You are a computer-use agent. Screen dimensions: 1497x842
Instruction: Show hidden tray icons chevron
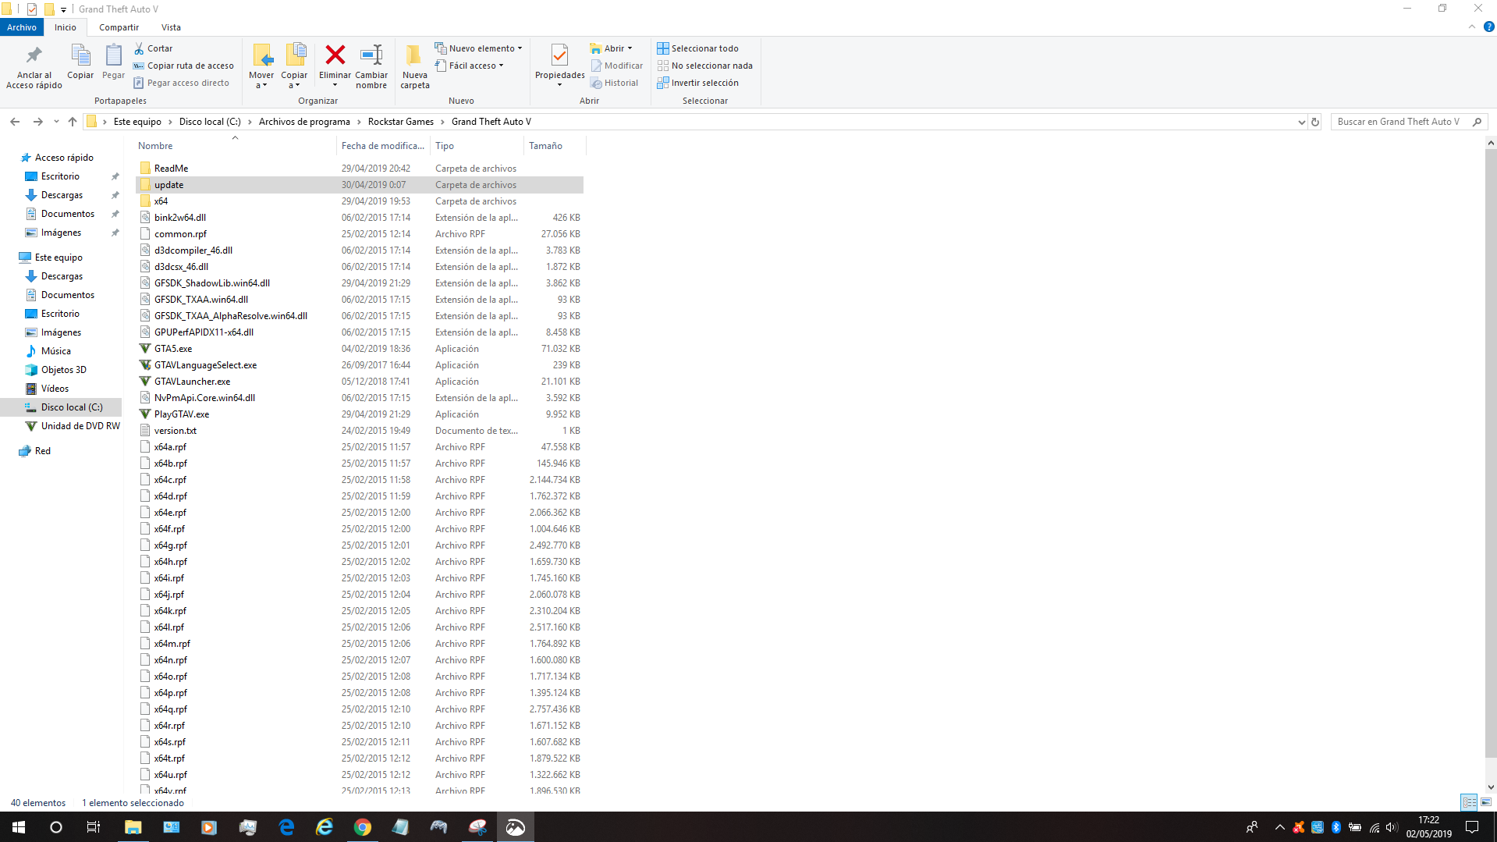pos(1279,827)
